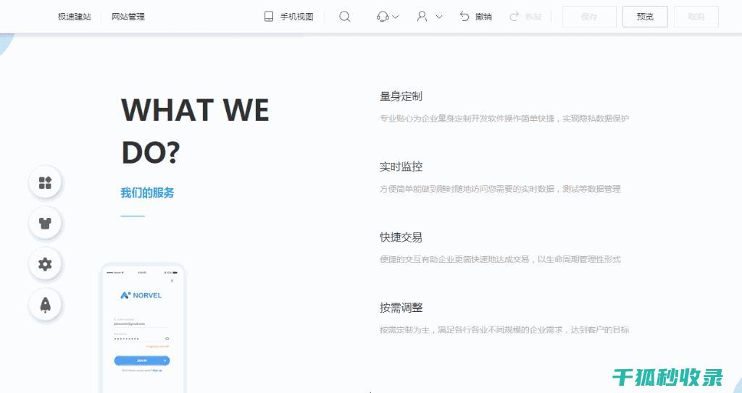Select the WHAT WE DO? heading
This screenshot has height=393, width=742.
196,130
